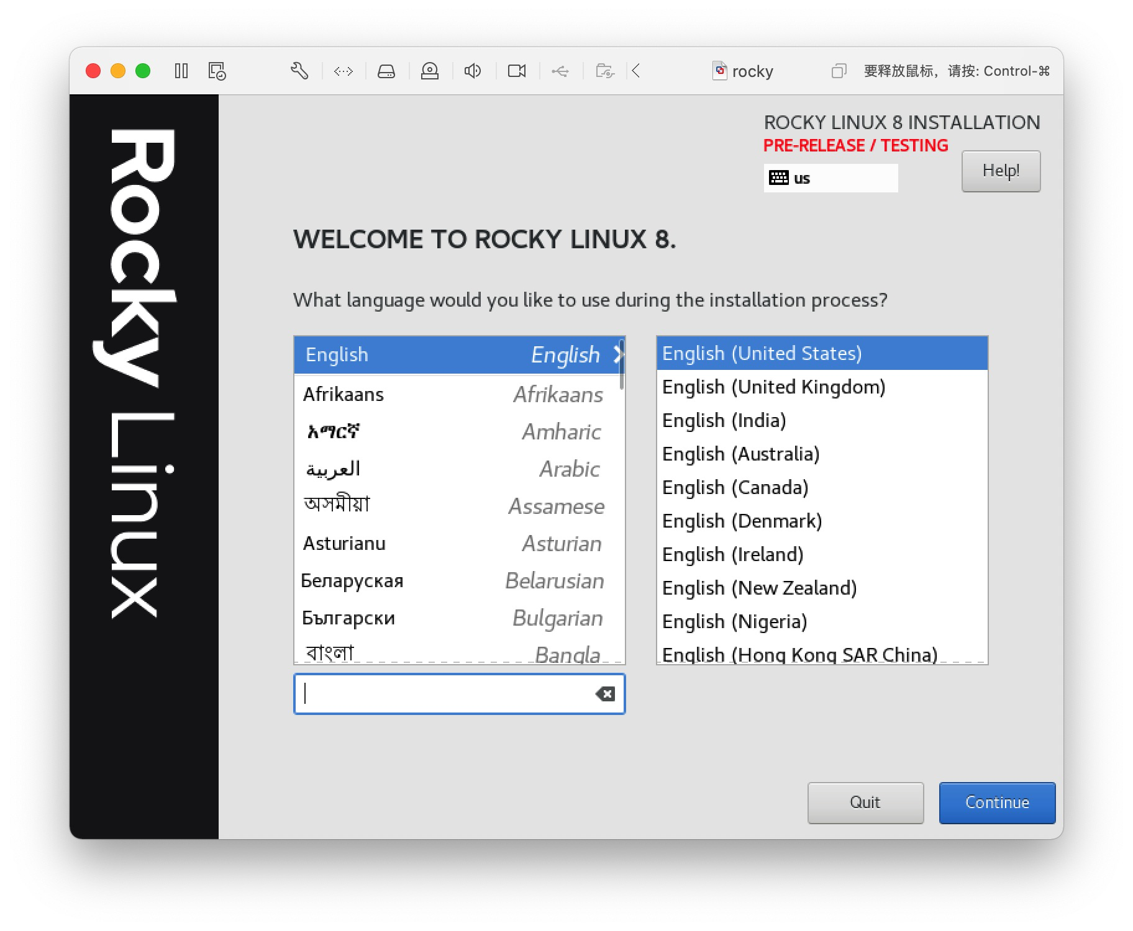Open the hard disk device icon

click(386, 71)
